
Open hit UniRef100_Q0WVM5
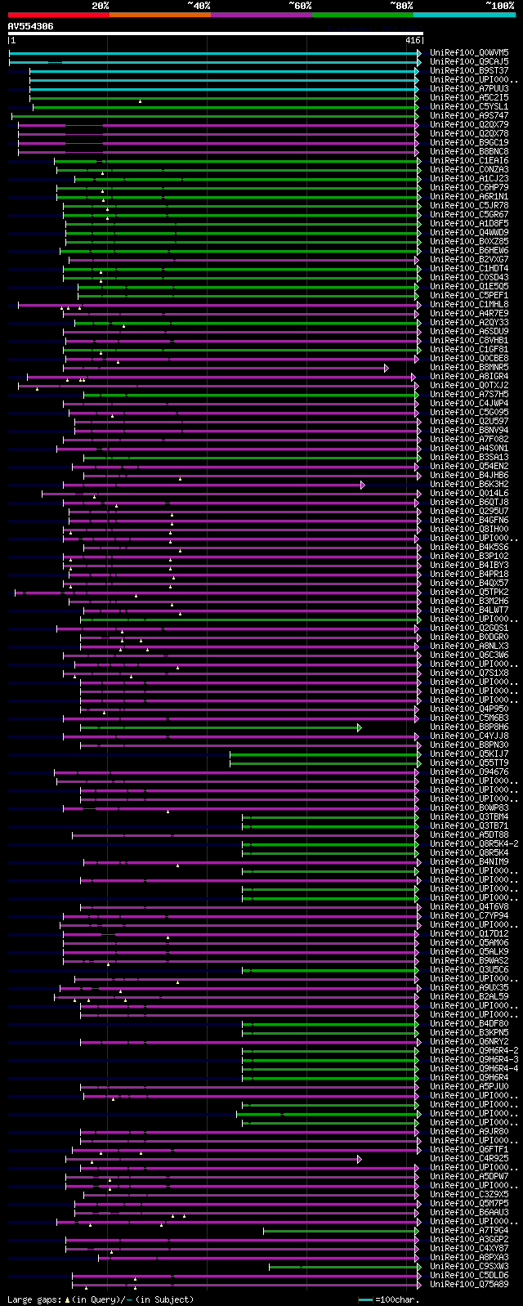[x=469, y=52]
